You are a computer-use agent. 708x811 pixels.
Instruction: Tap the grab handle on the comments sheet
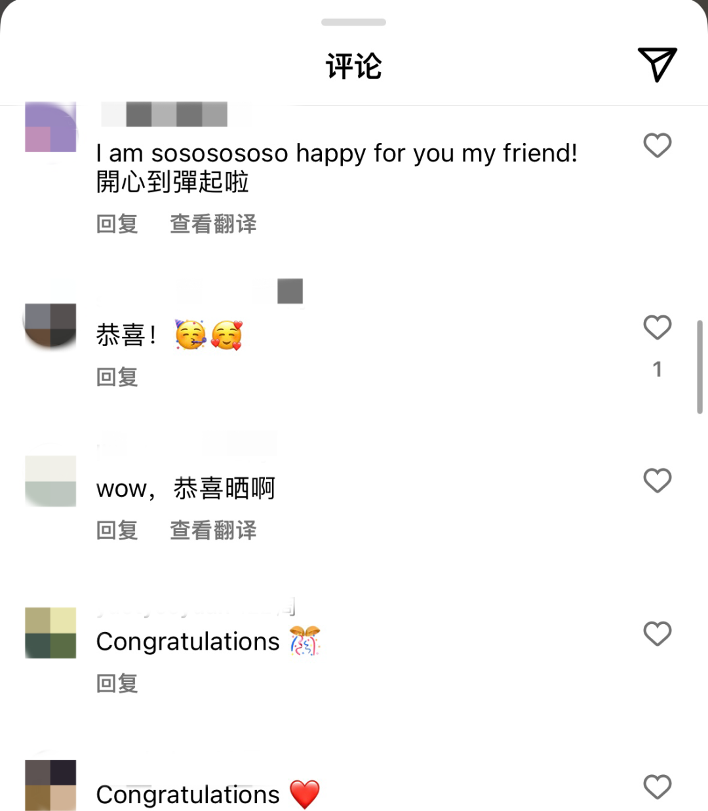pyautogui.click(x=353, y=22)
